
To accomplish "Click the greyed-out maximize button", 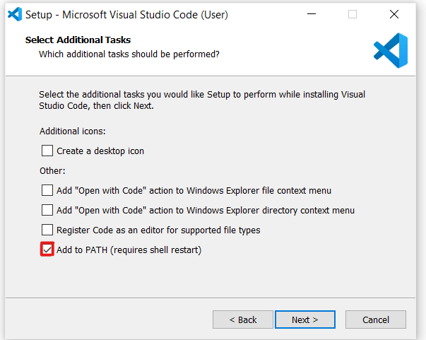I will click(x=353, y=14).
